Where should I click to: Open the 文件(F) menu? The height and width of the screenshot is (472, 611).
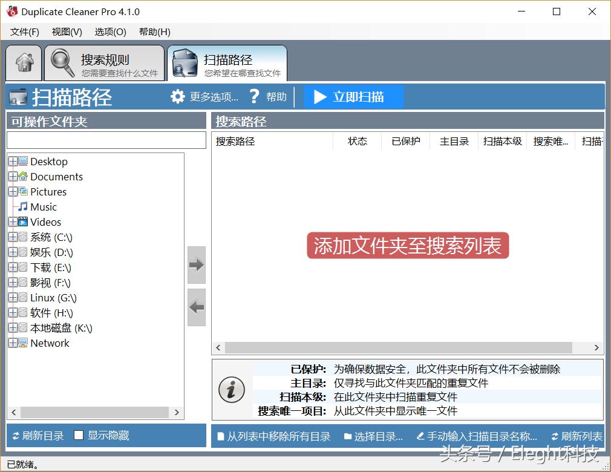(24, 31)
